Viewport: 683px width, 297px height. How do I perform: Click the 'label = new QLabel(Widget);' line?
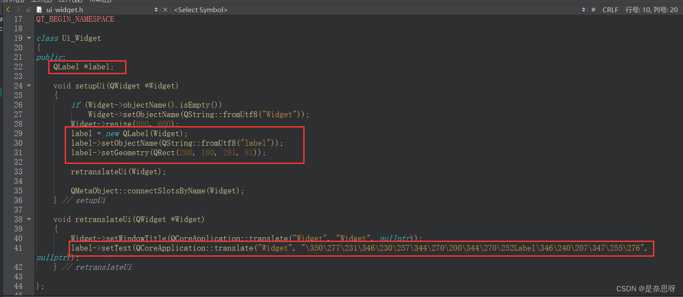point(129,134)
